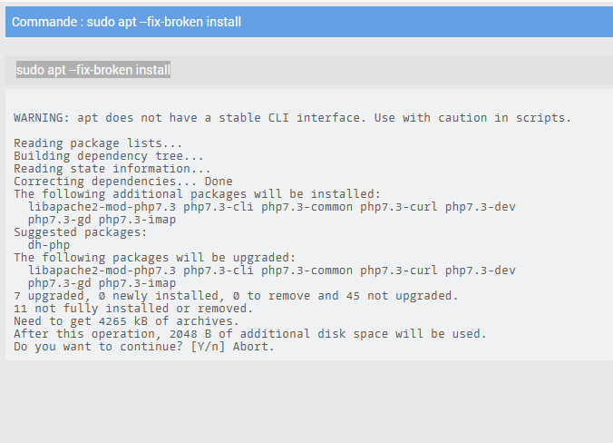613x443 pixels.
Task: Click the Correcting dependencies Done line
Action: click(123, 182)
